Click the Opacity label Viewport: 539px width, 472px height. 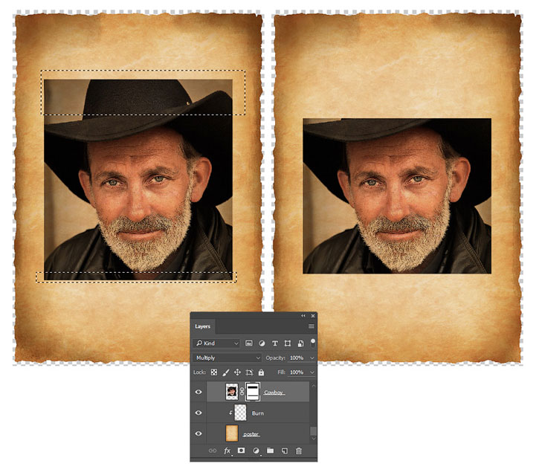click(275, 358)
